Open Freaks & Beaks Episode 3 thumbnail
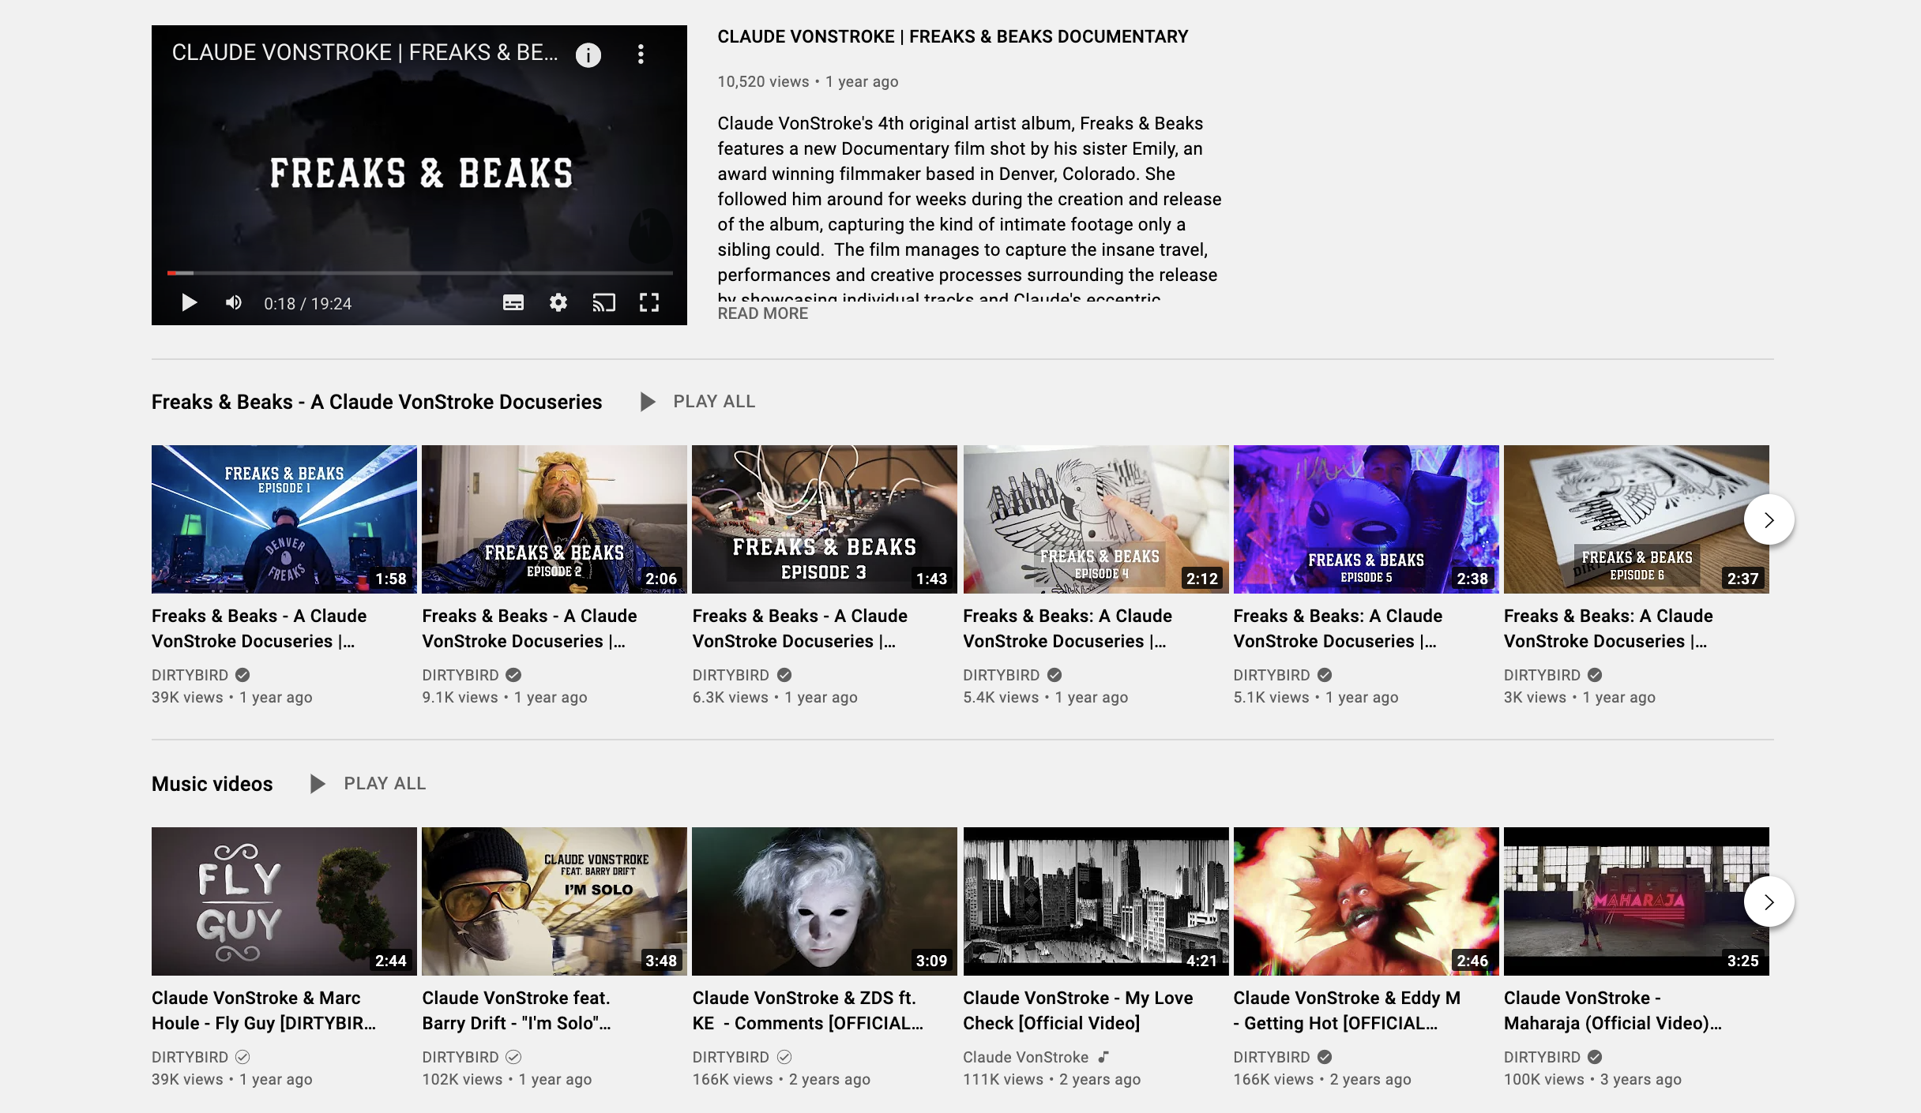1921x1113 pixels. pyautogui.click(x=825, y=519)
